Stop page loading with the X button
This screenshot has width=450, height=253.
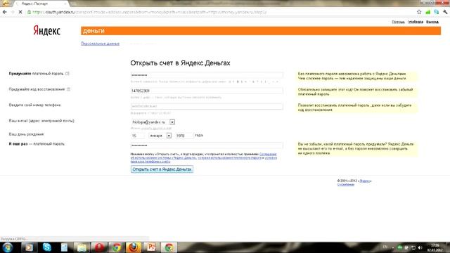click(x=20, y=12)
